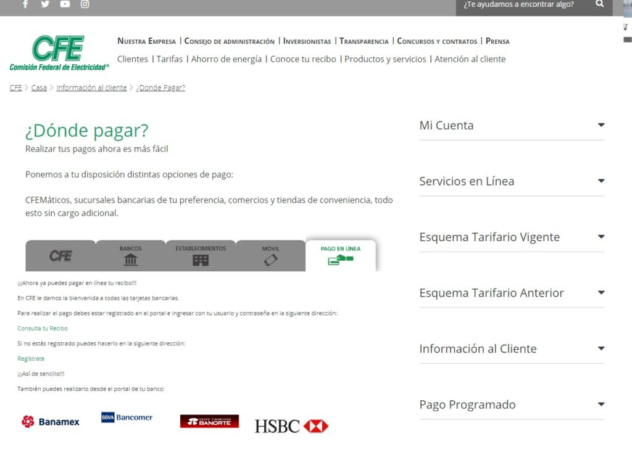Expand the Mi Cuenta section
Screen dimensions: 632x452
pyautogui.click(x=511, y=125)
